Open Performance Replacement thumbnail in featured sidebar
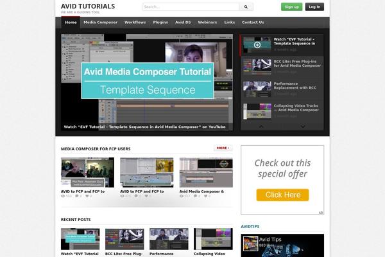This screenshot has width=385, height=257. (257, 89)
